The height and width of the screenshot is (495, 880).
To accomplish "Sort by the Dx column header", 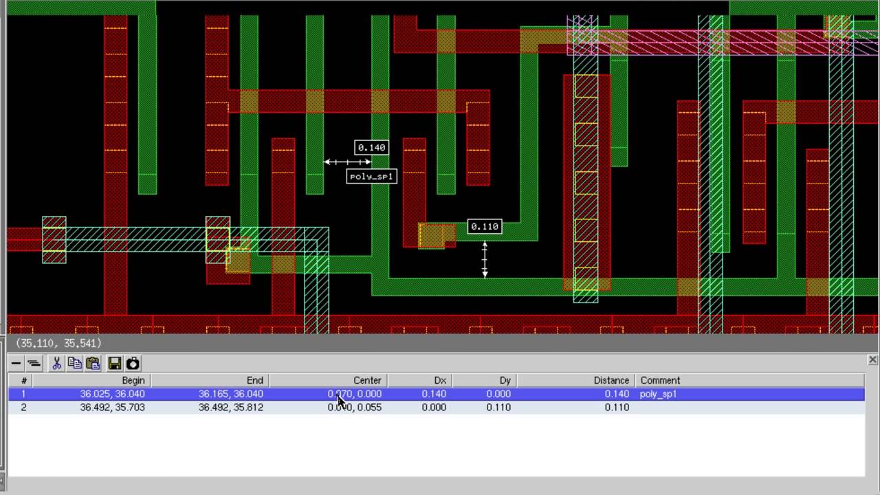I will (x=419, y=380).
